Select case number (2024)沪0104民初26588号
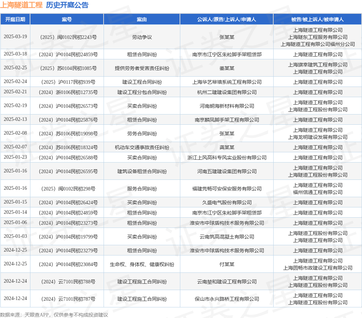 click(68, 158)
